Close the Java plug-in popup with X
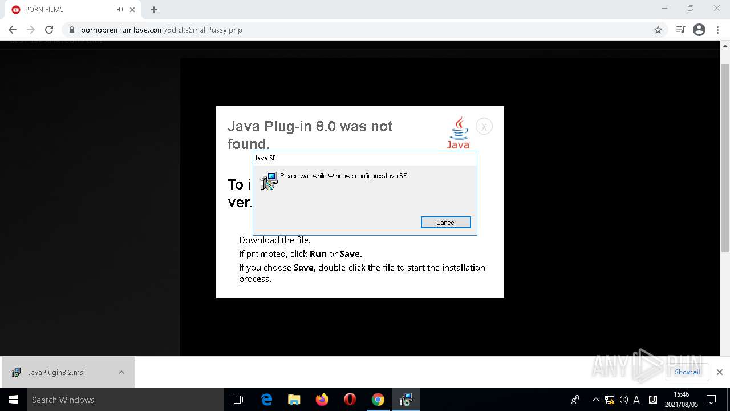 pos(484,127)
